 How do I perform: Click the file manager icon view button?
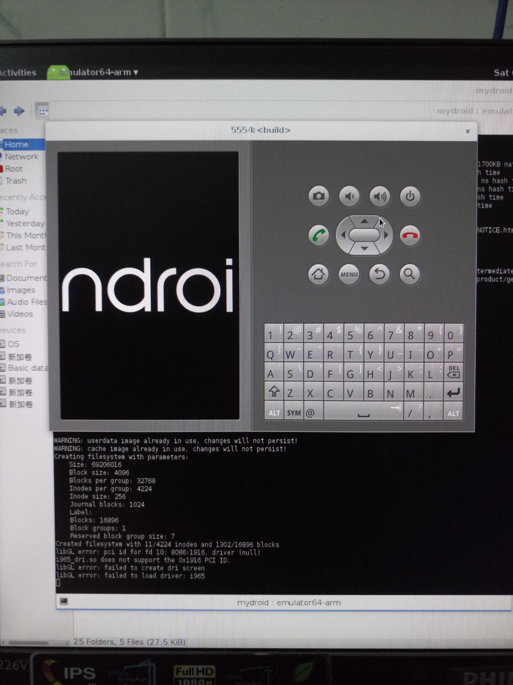pyautogui.click(x=43, y=112)
